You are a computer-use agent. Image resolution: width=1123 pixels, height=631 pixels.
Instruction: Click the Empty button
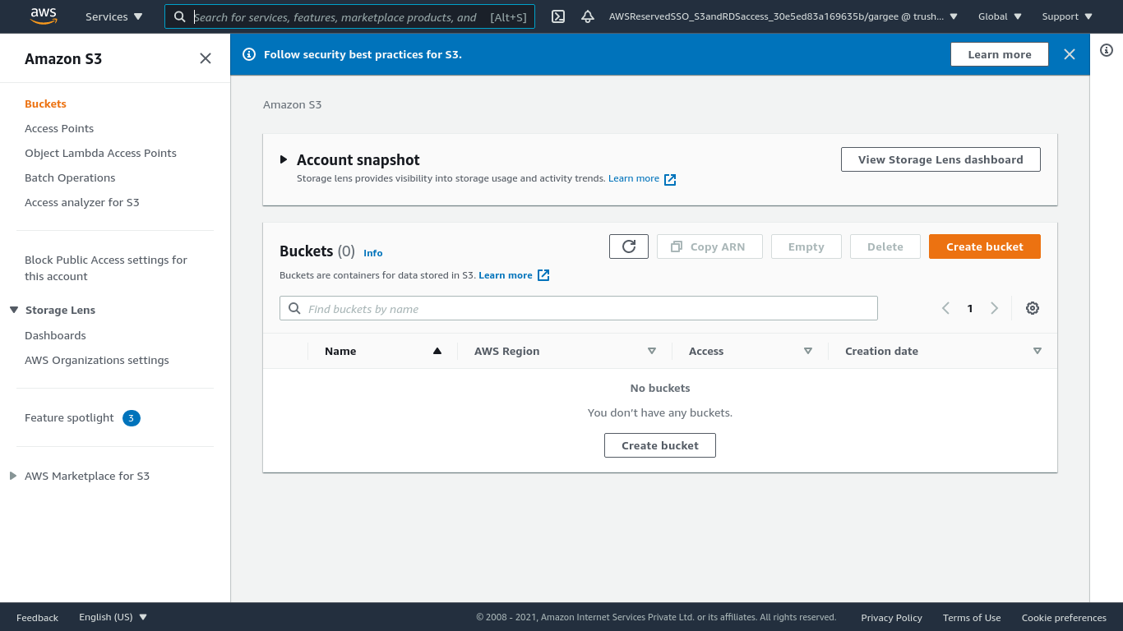click(806, 246)
